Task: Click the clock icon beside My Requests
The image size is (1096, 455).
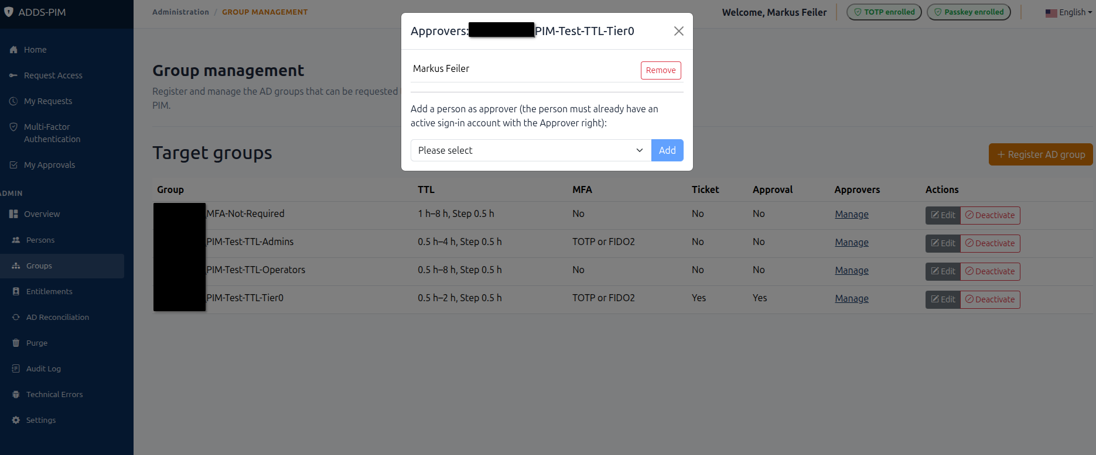Action: click(13, 101)
